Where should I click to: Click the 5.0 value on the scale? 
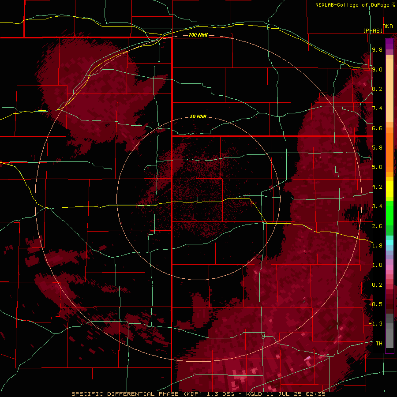click(x=377, y=167)
